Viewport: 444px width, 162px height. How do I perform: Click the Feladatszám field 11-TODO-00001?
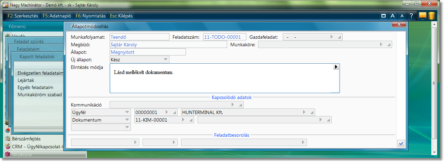coord(224,37)
